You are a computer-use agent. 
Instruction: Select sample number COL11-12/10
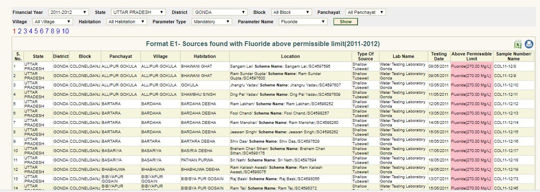click(506, 85)
